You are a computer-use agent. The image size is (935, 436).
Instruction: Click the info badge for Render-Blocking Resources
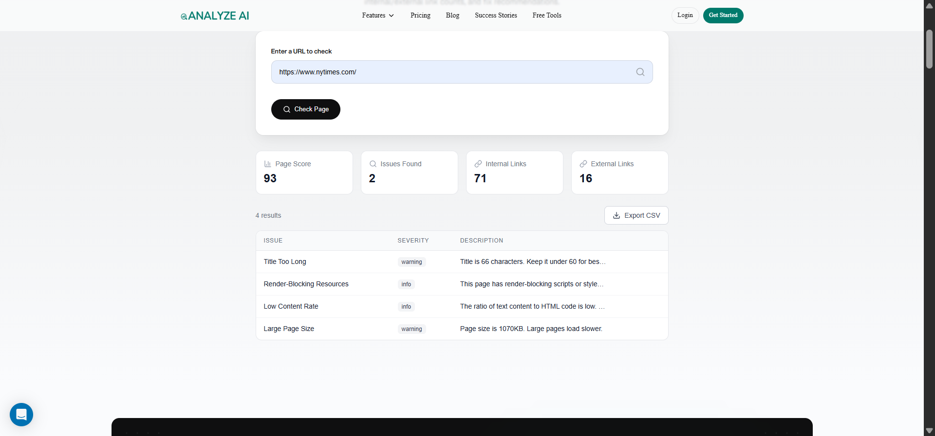406,284
